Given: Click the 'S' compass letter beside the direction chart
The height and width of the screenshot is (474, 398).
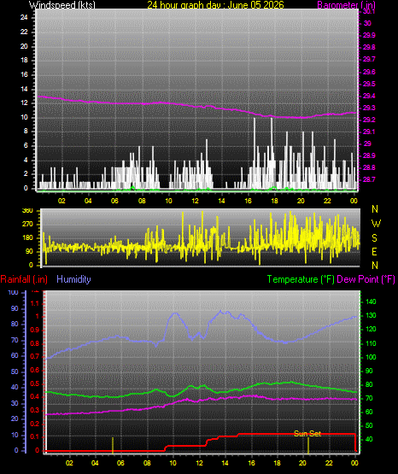Looking at the screenshot, I should (374, 238).
